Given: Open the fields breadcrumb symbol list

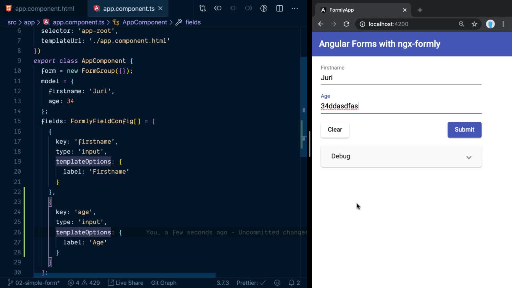Looking at the screenshot, I should (193, 22).
